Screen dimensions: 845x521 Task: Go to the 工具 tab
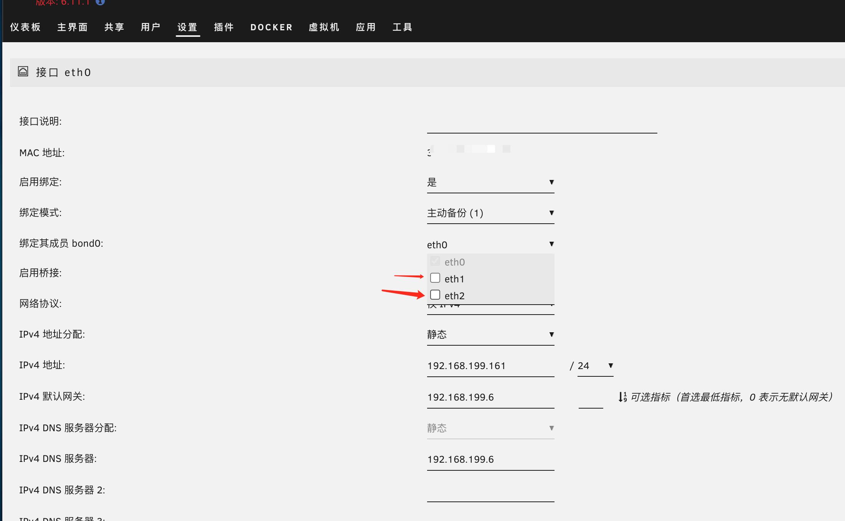(x=402, y=27)
